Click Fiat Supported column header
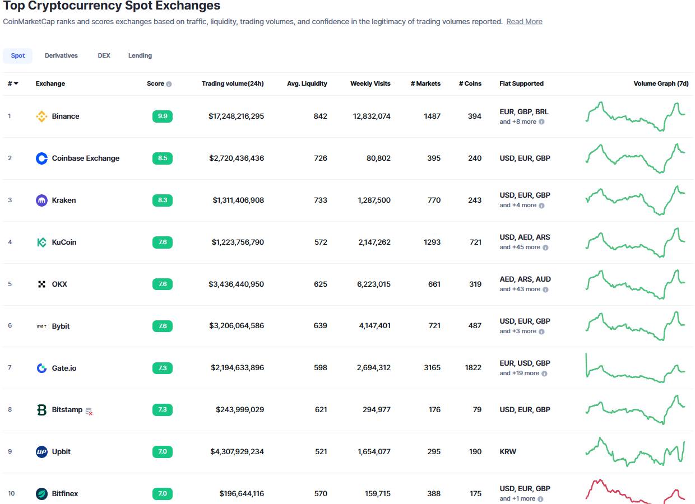This screenshot has height=504, width=695. click(522, 83)
